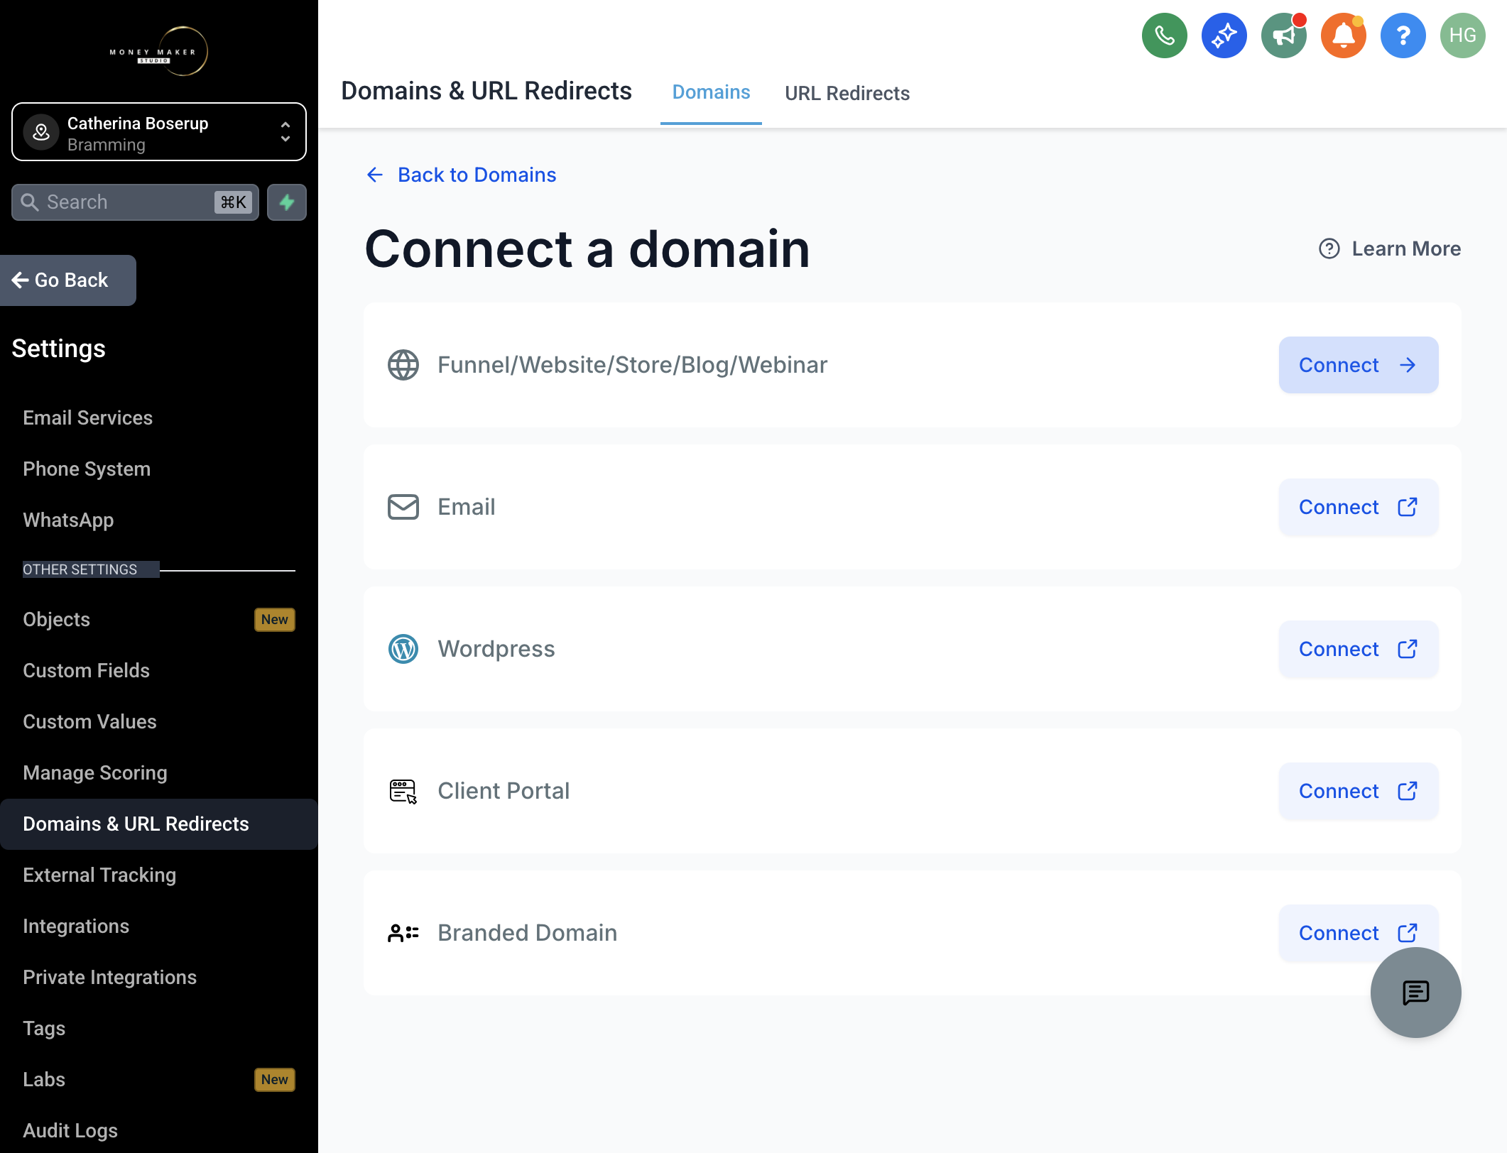Focus the sidebar Search field
The image size is (1507, 1153).
135,202
